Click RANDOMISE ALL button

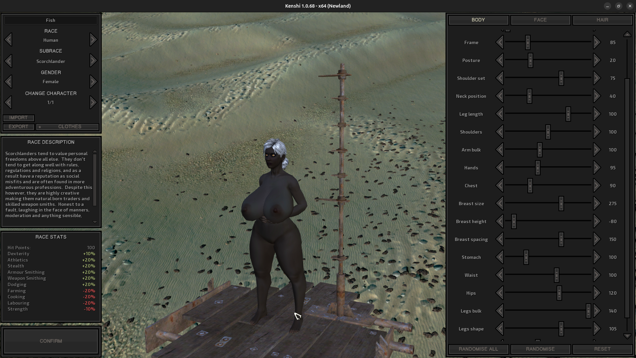478,349
